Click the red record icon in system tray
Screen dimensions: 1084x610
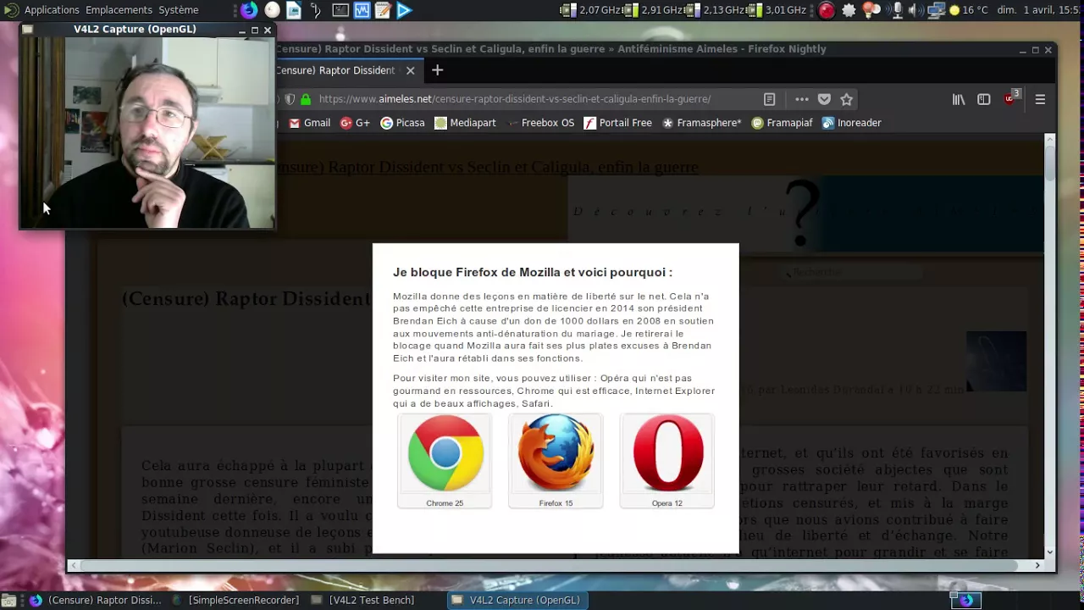pyautogui.click(x=826, y=10)
